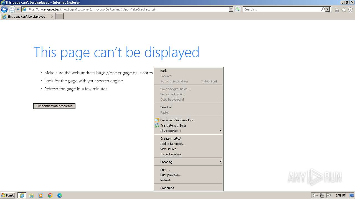Click E-mail with Windows Live
The image size is (355, 199).
[188, 120]
